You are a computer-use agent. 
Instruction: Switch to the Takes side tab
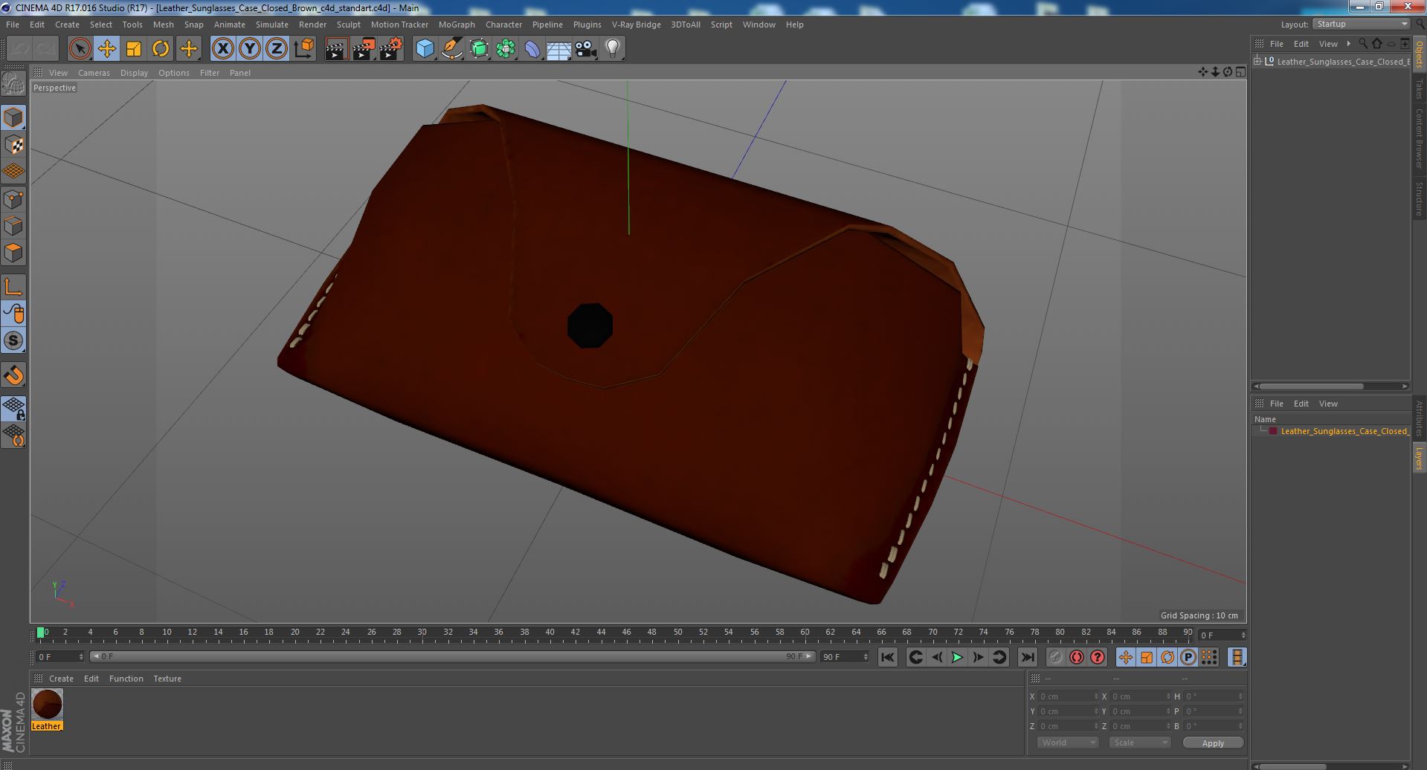pos(1419,88)
